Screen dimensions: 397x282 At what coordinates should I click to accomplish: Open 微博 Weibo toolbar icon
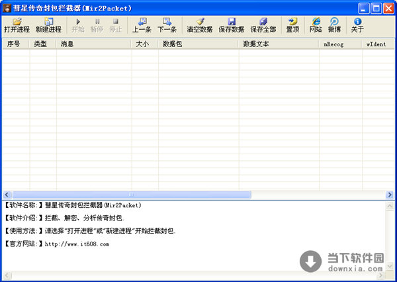click(x=334, y=25)
